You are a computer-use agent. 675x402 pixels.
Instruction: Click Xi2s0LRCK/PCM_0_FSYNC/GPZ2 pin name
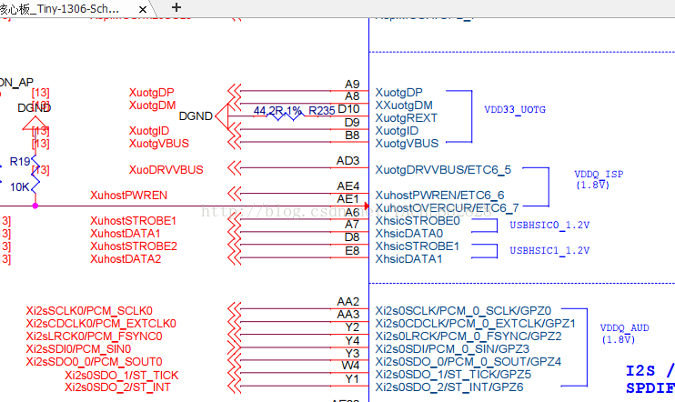(x=468, y=337)
